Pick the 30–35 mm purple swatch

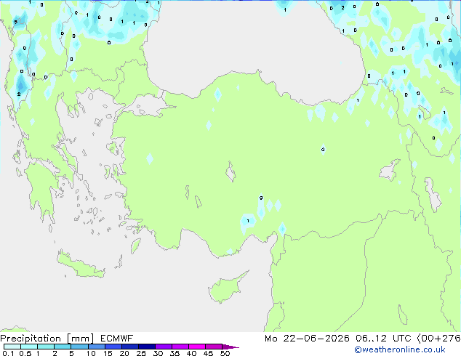[164, 347]
